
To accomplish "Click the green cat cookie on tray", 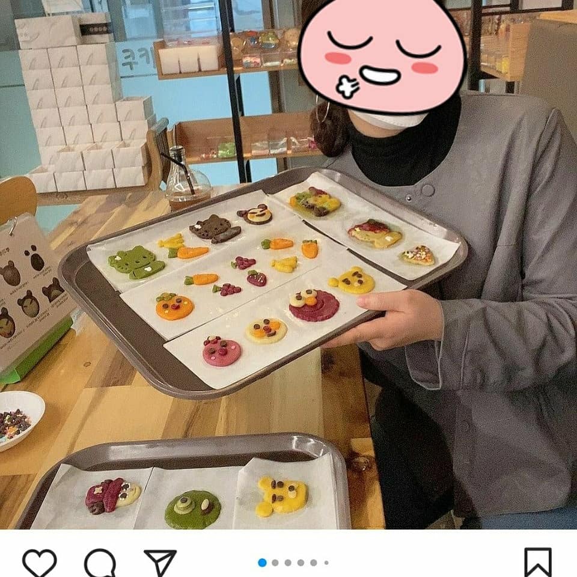I will coord(136,262).
